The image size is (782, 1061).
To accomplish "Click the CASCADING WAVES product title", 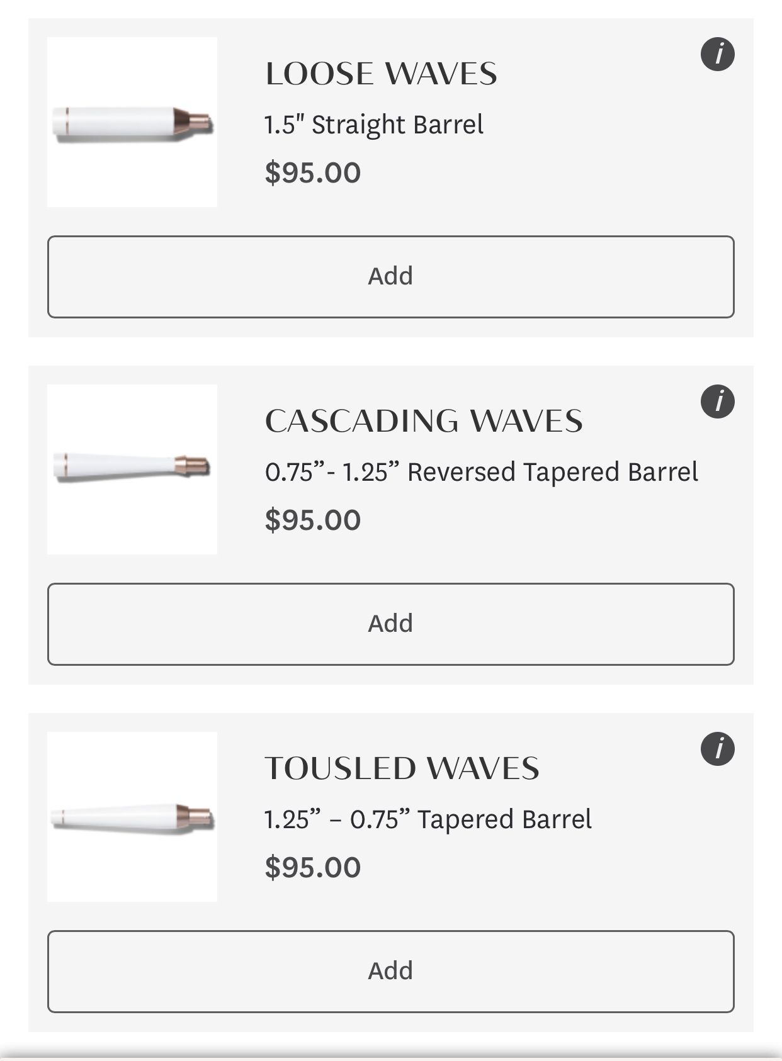I will coord(424,421).
